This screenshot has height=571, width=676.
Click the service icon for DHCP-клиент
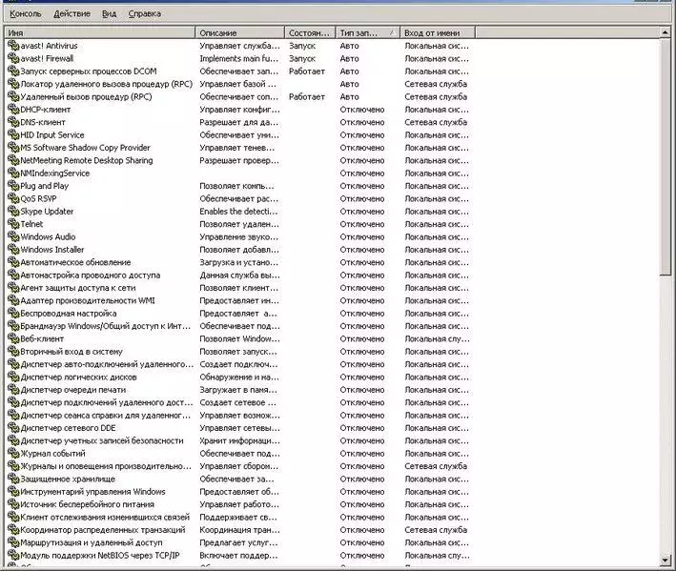point(13,109)
